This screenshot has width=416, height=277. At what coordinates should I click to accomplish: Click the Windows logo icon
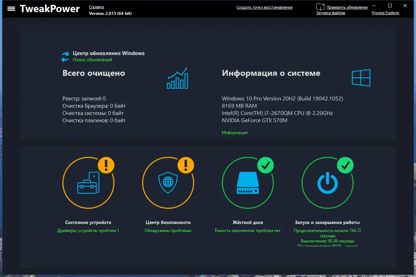point(361,78)
